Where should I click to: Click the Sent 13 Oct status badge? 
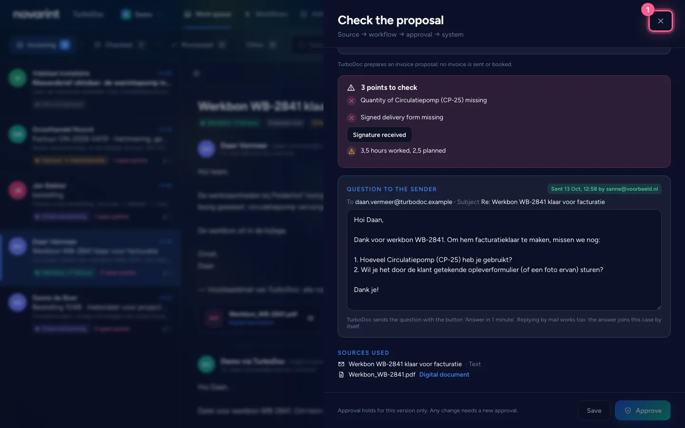click(604, 189)
